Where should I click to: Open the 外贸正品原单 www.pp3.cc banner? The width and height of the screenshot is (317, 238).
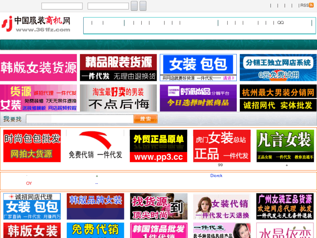(x=159, y=146)
